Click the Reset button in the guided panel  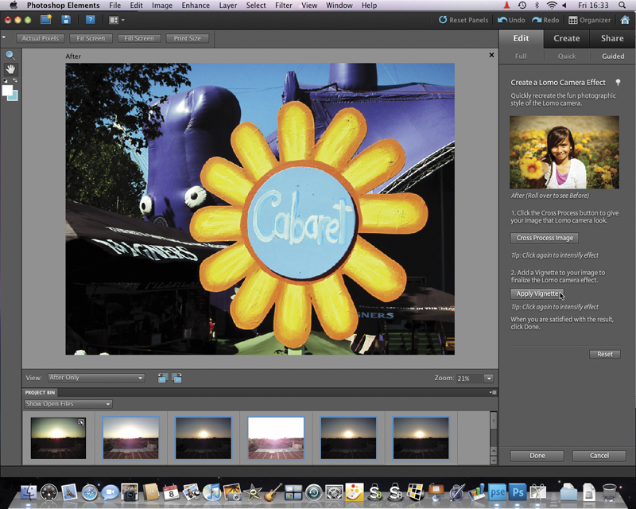coord(605,354)
